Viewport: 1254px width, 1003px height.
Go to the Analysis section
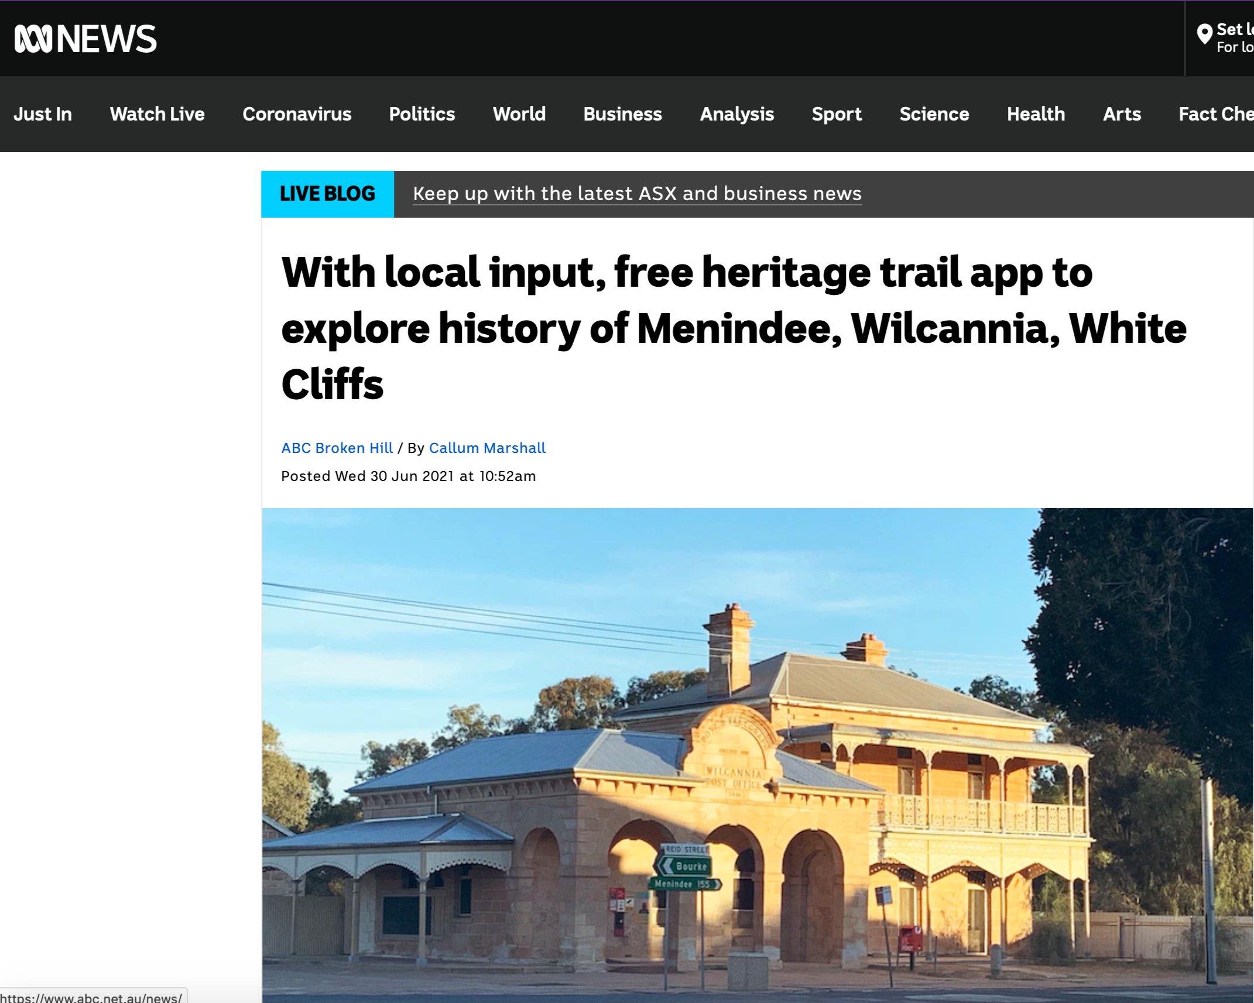[737, 114]
